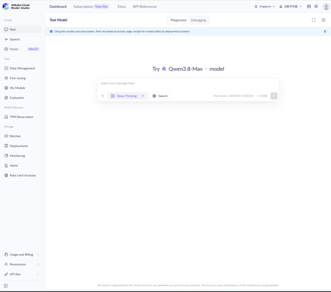
Task: Switch to the Debugging tab
Action: pyautogui.click(x=198, y=20)
